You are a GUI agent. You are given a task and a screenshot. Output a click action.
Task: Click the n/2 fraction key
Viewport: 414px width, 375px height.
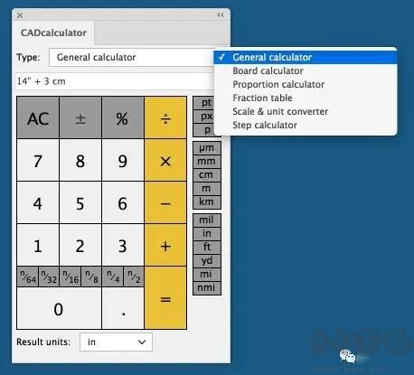tap(134, 277)
